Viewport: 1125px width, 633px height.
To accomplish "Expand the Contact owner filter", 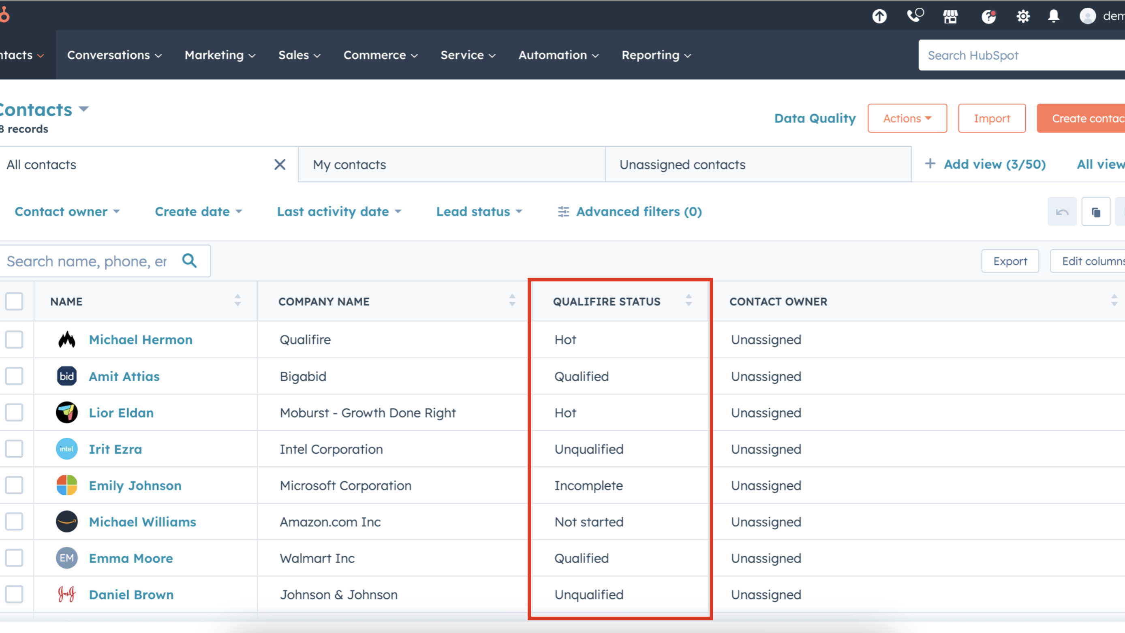I will coord(67,212).
